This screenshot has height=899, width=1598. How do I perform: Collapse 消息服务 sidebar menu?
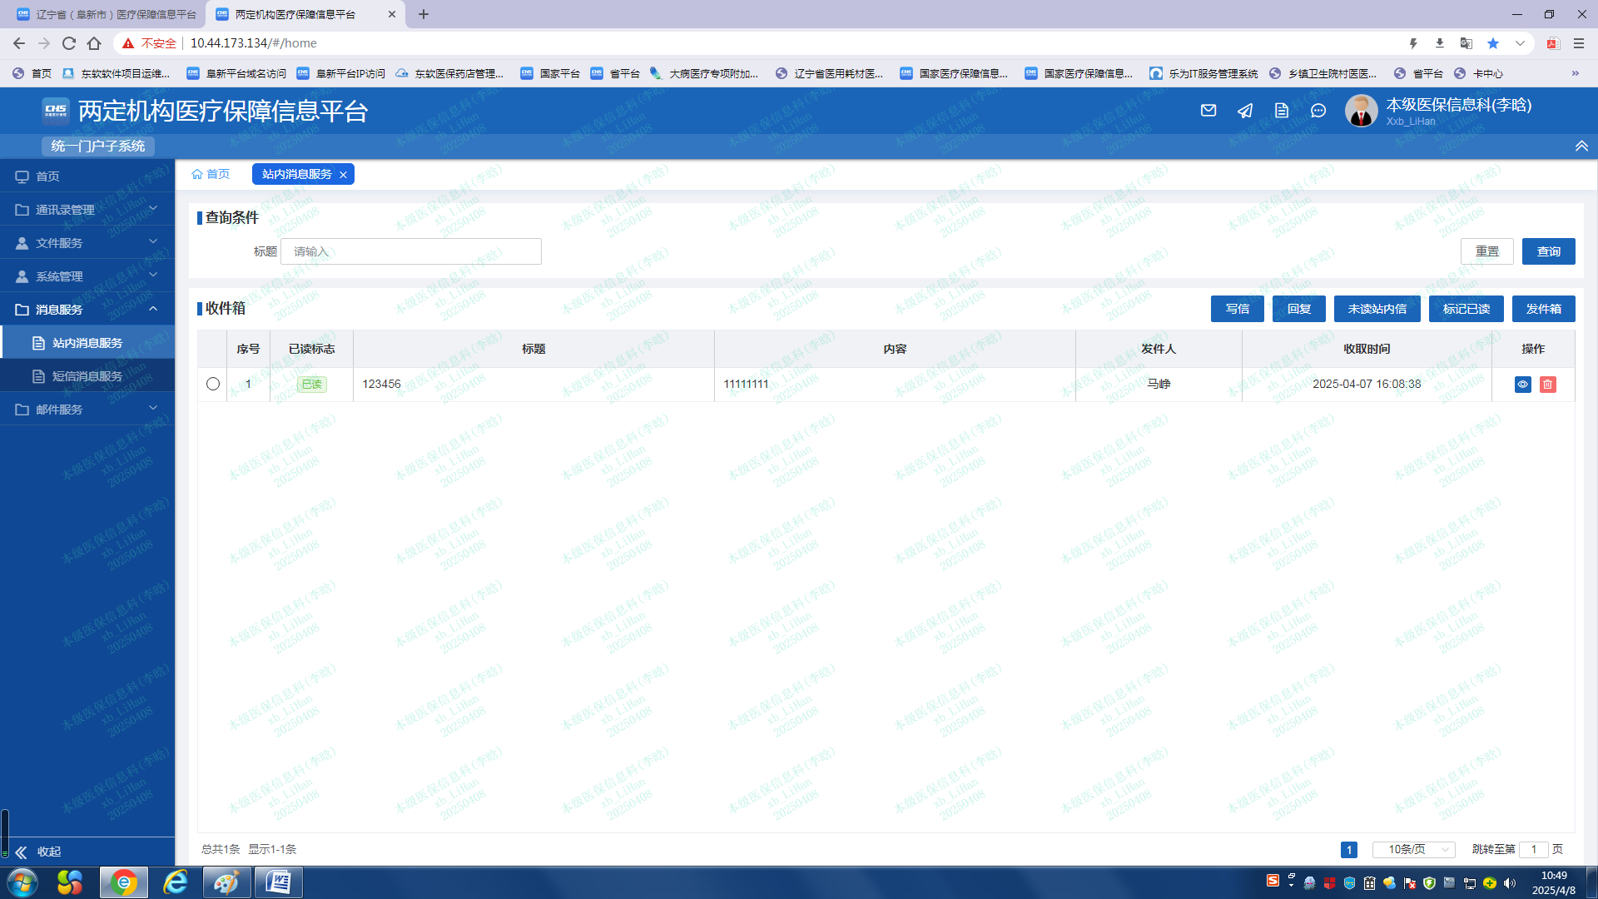pos(87,310)
